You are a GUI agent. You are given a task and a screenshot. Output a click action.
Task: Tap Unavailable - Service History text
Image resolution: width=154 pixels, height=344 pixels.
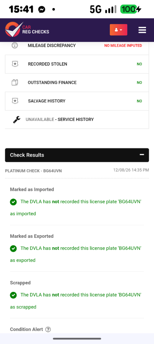tap(59, 120)
